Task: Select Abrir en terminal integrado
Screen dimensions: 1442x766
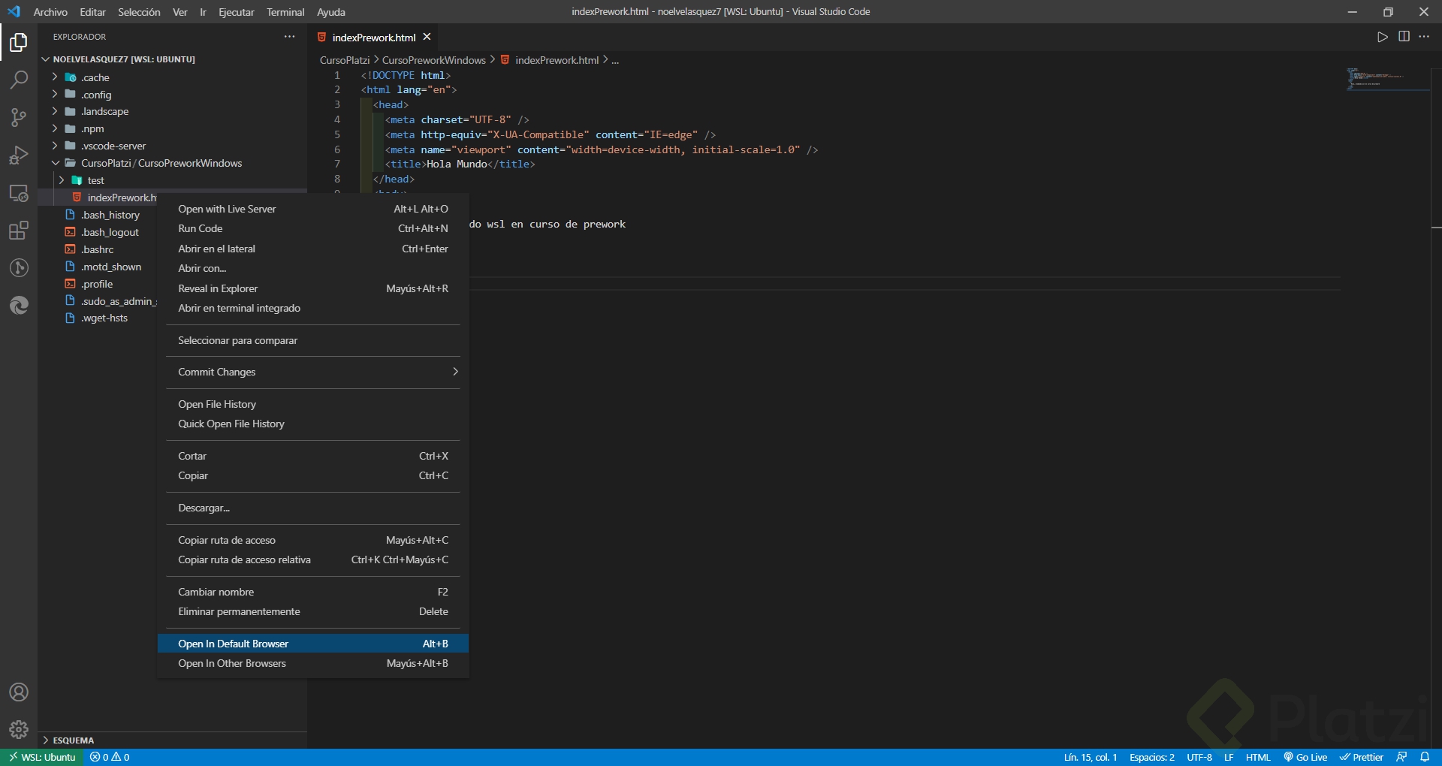Action: point(313,308)
